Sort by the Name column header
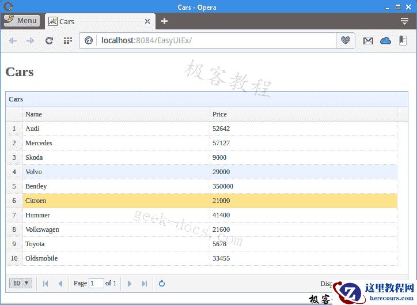The image size is (417, 305). [116, 114]
